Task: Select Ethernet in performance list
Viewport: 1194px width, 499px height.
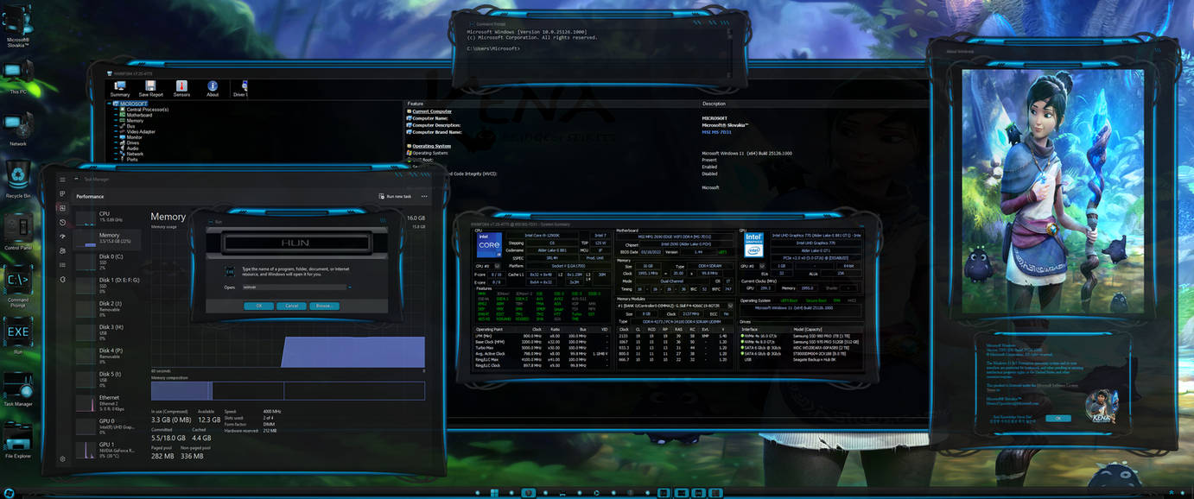Action: (109, 401)
